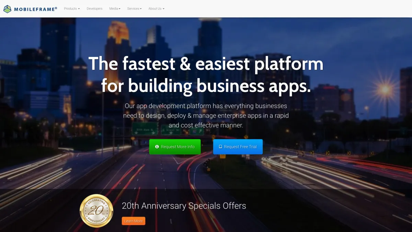Click the Media caret arrow
412x232 pixels.
click(119, 9)
